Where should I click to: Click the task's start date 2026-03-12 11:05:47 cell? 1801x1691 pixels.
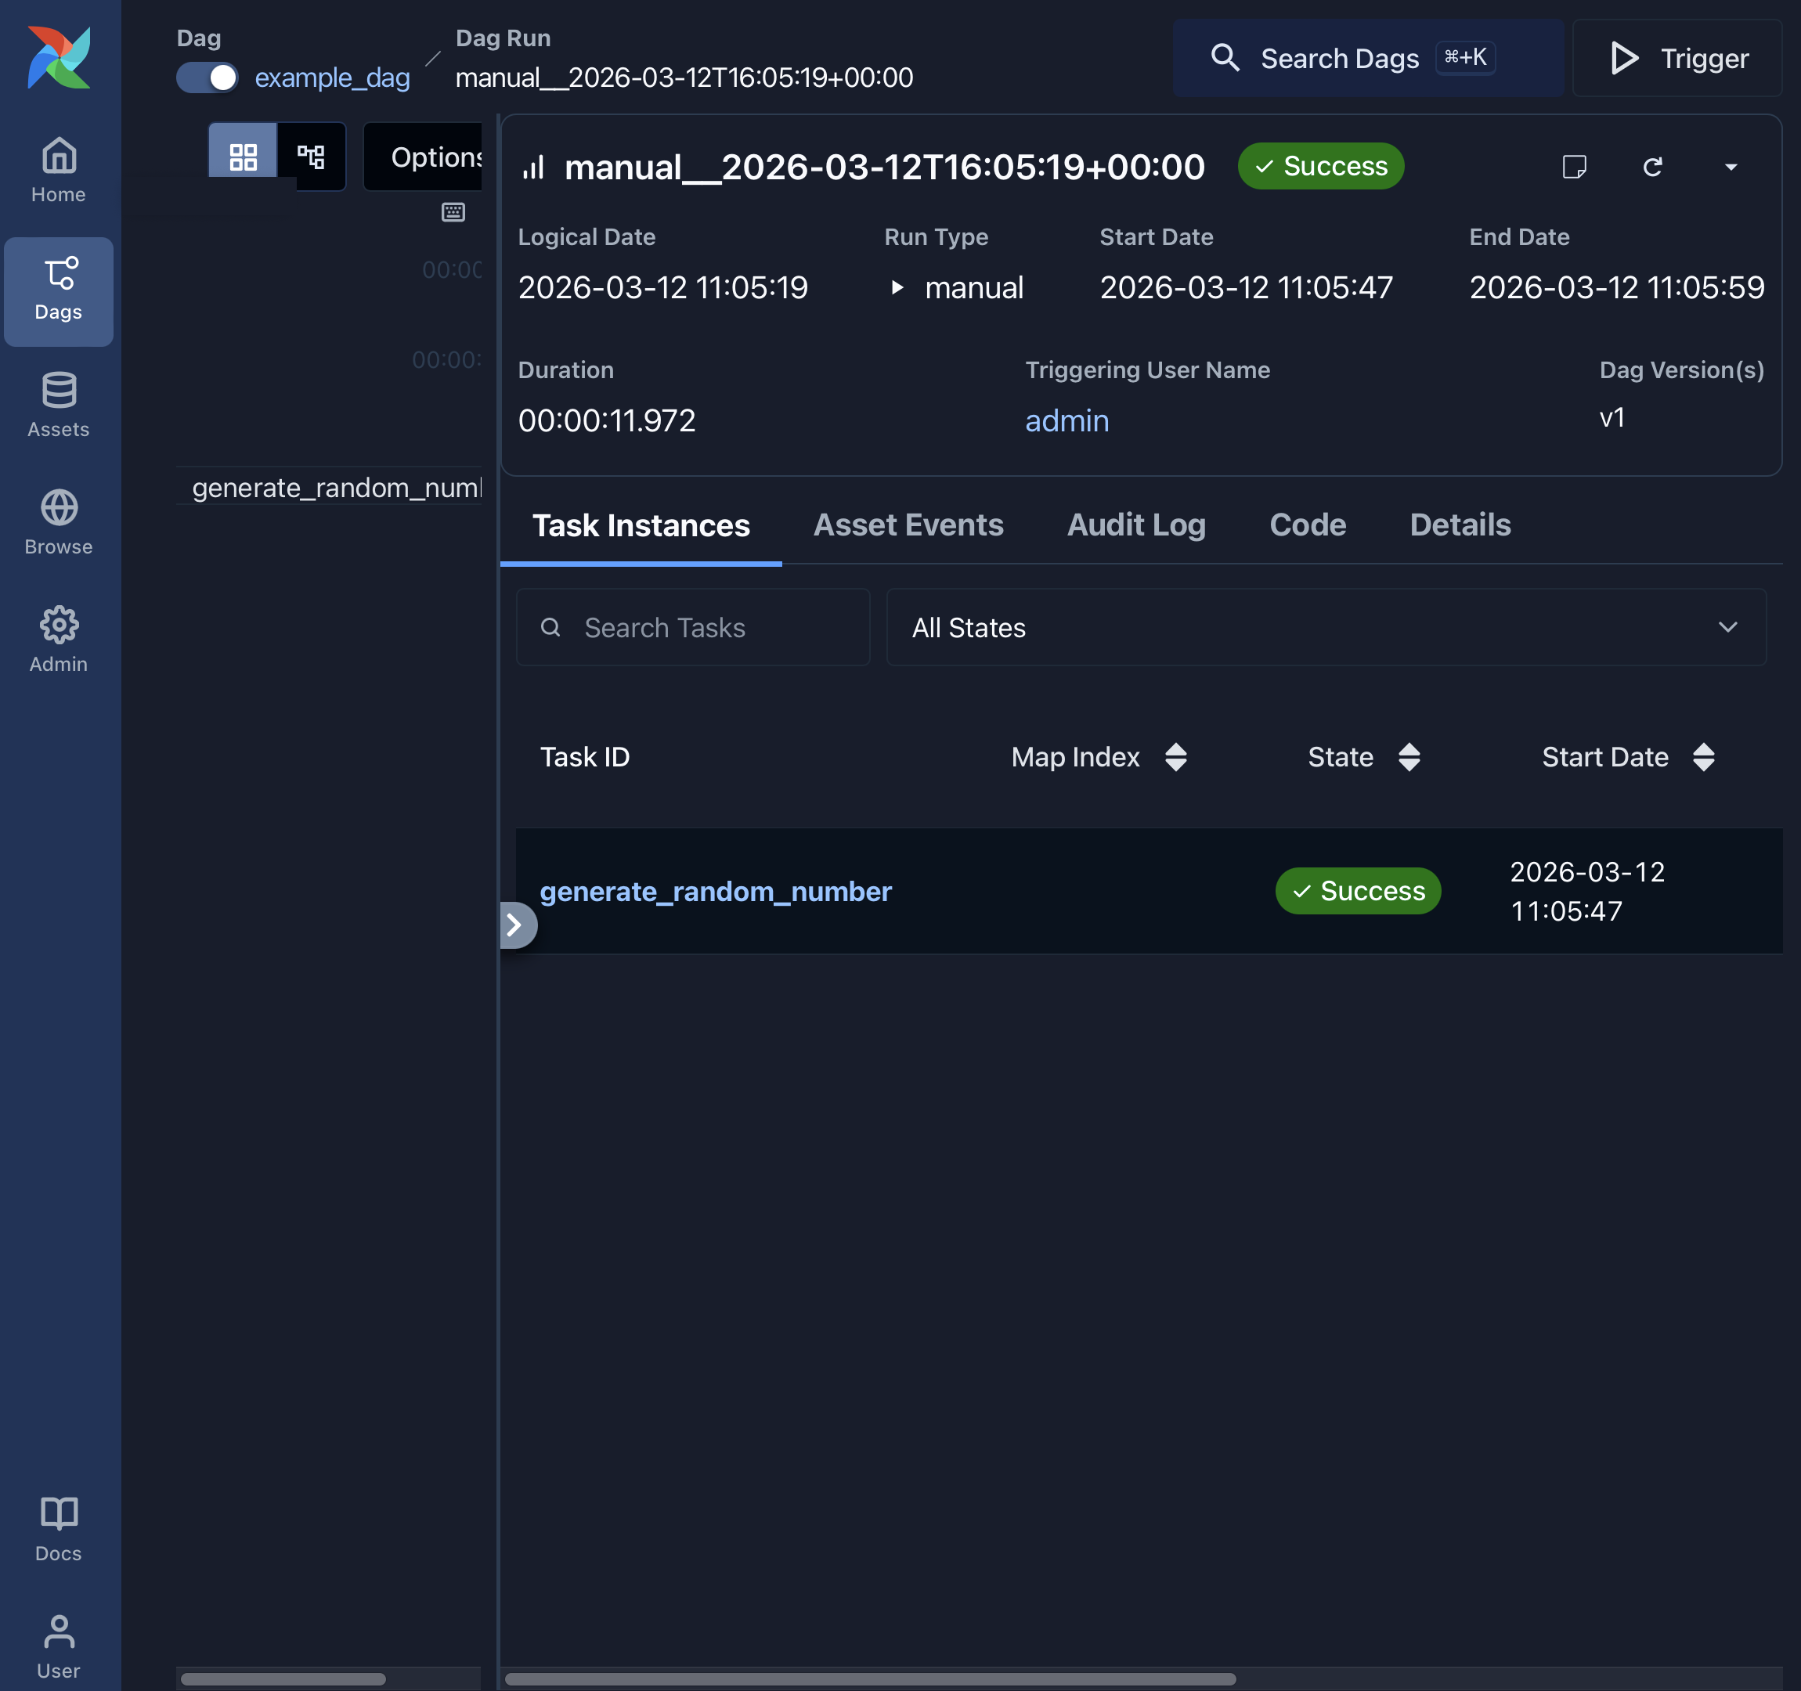click(x=1587, y=891)
